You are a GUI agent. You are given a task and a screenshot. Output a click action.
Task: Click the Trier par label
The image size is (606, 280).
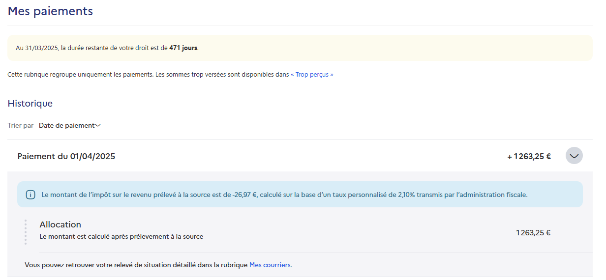[x=21, y=126]
